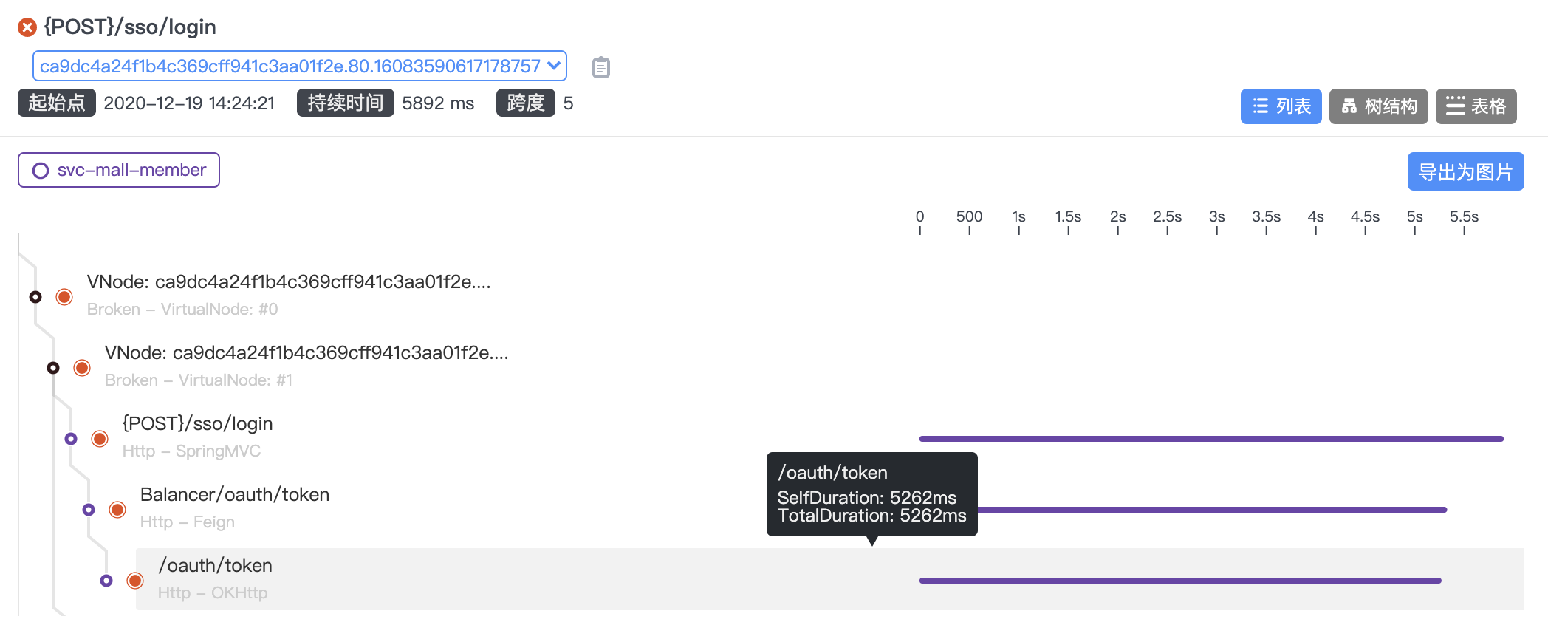Collapse the VNode #1 tree node circle

click(53, 368)
